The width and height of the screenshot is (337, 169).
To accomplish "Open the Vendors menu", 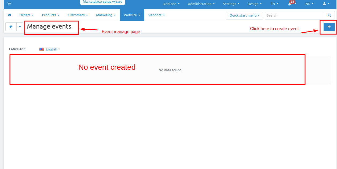I will click(156, 15).
